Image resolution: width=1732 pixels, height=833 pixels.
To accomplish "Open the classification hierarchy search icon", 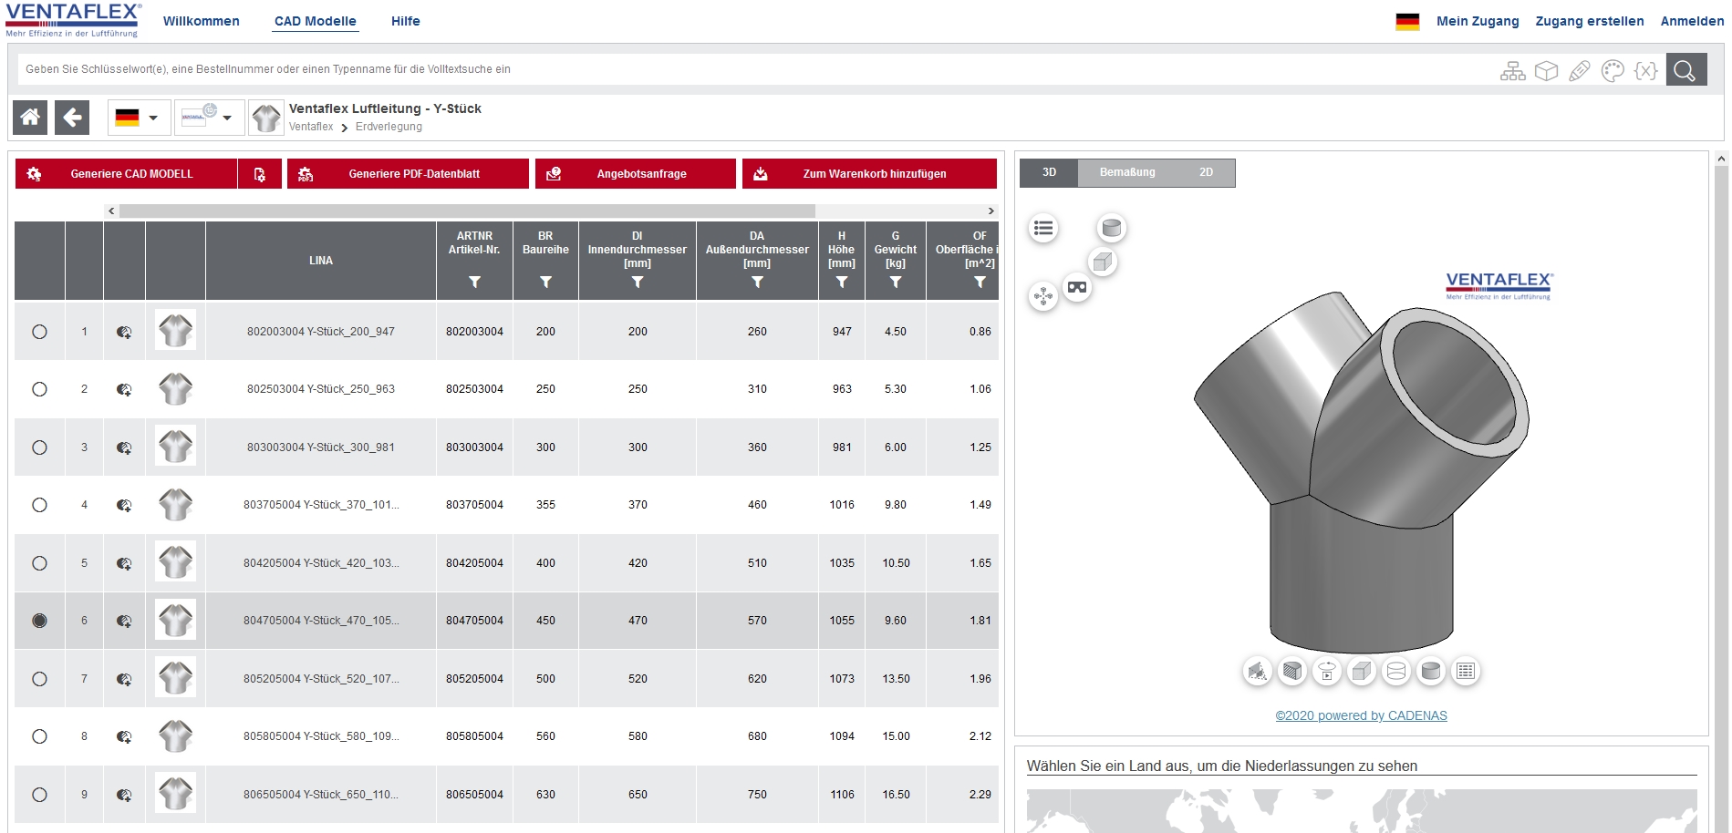I will (1512, 70).
